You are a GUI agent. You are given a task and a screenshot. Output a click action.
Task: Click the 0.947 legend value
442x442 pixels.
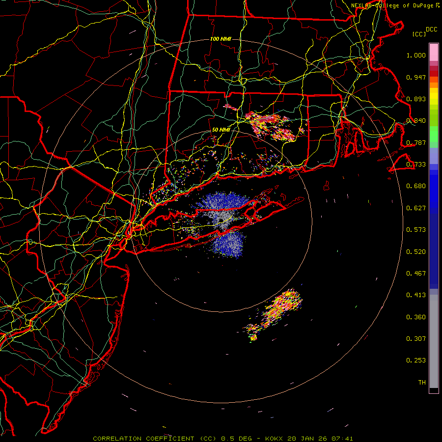[416, 77]
